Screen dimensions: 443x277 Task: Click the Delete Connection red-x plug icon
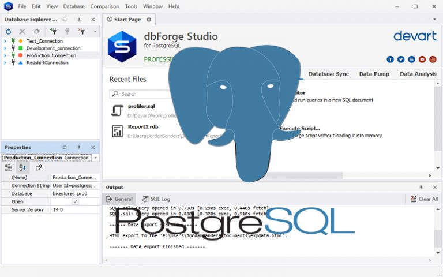point(82,31)
